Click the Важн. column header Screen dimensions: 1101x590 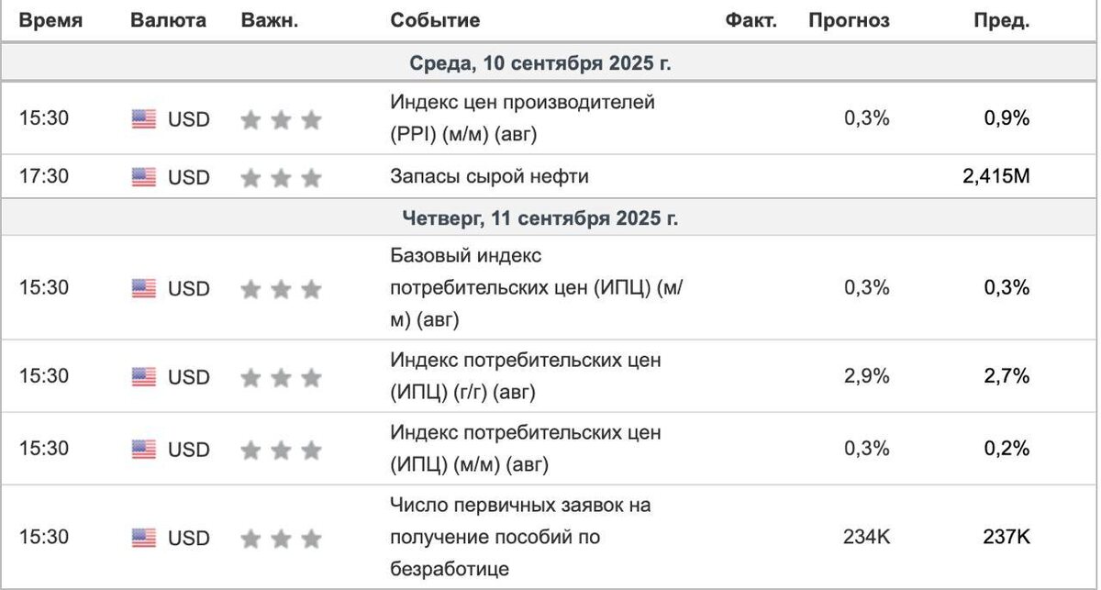(x=270, y=21)
